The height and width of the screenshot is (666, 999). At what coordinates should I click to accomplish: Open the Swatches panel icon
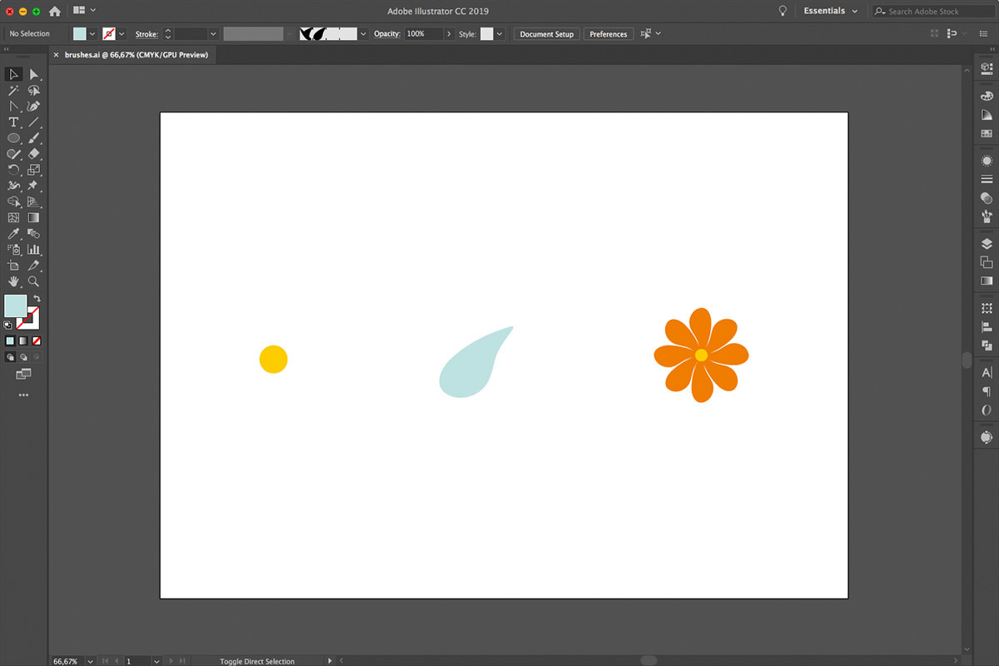[987, 133]
